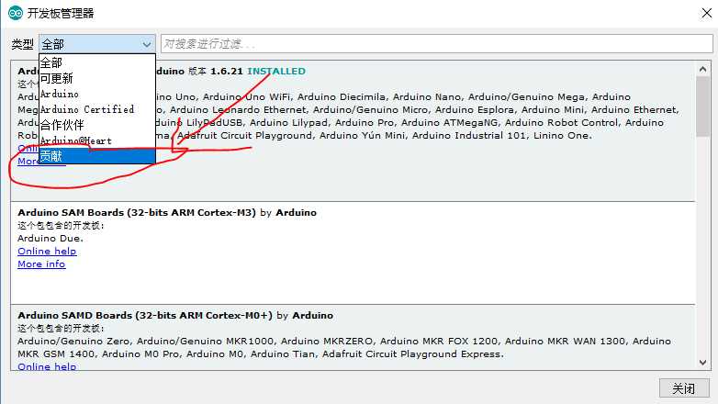Image resolution: width=718 pixels, height=404 pixels.
Task: Select Arduino@Heart filter option
Action: click(x=97, y=140)
